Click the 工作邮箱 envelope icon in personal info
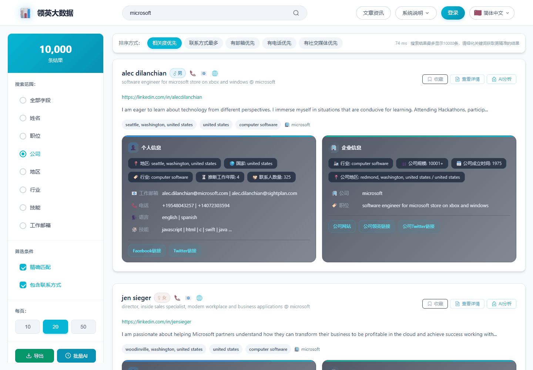533x370 pixels. [x=134, y=193]
